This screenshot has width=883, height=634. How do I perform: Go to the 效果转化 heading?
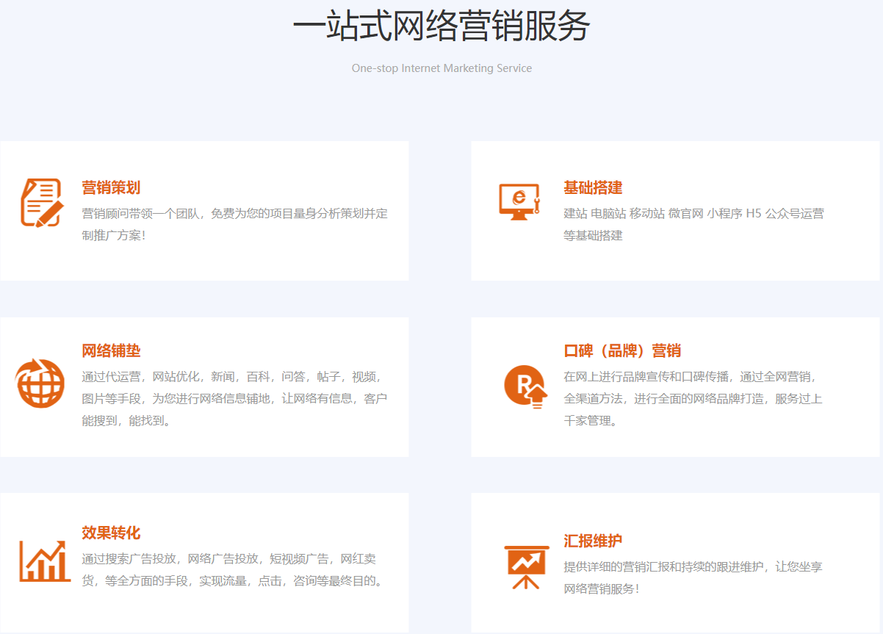click(x=111, y=533)
